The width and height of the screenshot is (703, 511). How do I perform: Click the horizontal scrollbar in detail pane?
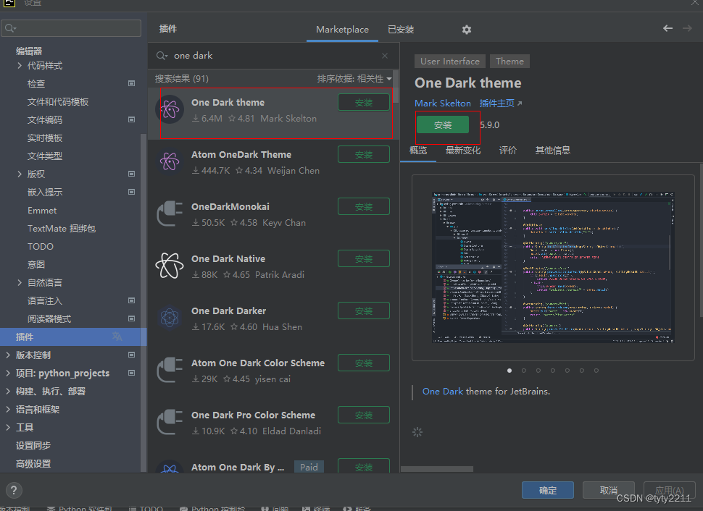[x=437, y=469]
